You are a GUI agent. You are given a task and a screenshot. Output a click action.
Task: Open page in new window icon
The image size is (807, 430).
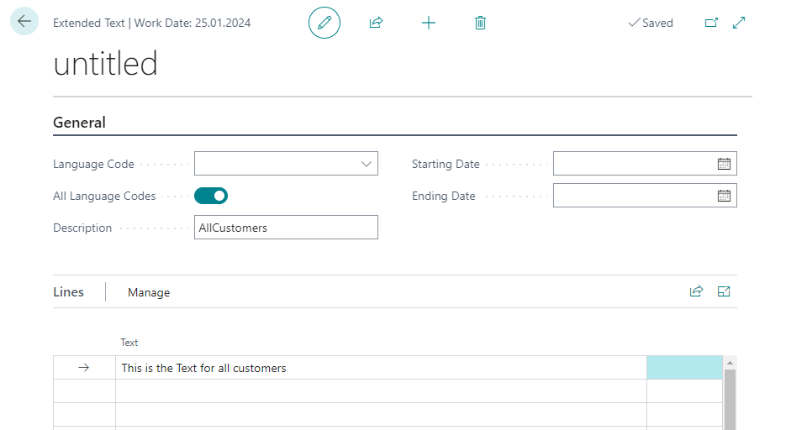[x=711, y=23]
